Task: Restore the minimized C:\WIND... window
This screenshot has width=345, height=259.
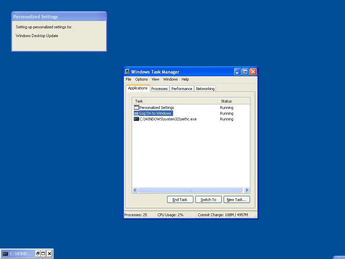Action: click(38, 254)
